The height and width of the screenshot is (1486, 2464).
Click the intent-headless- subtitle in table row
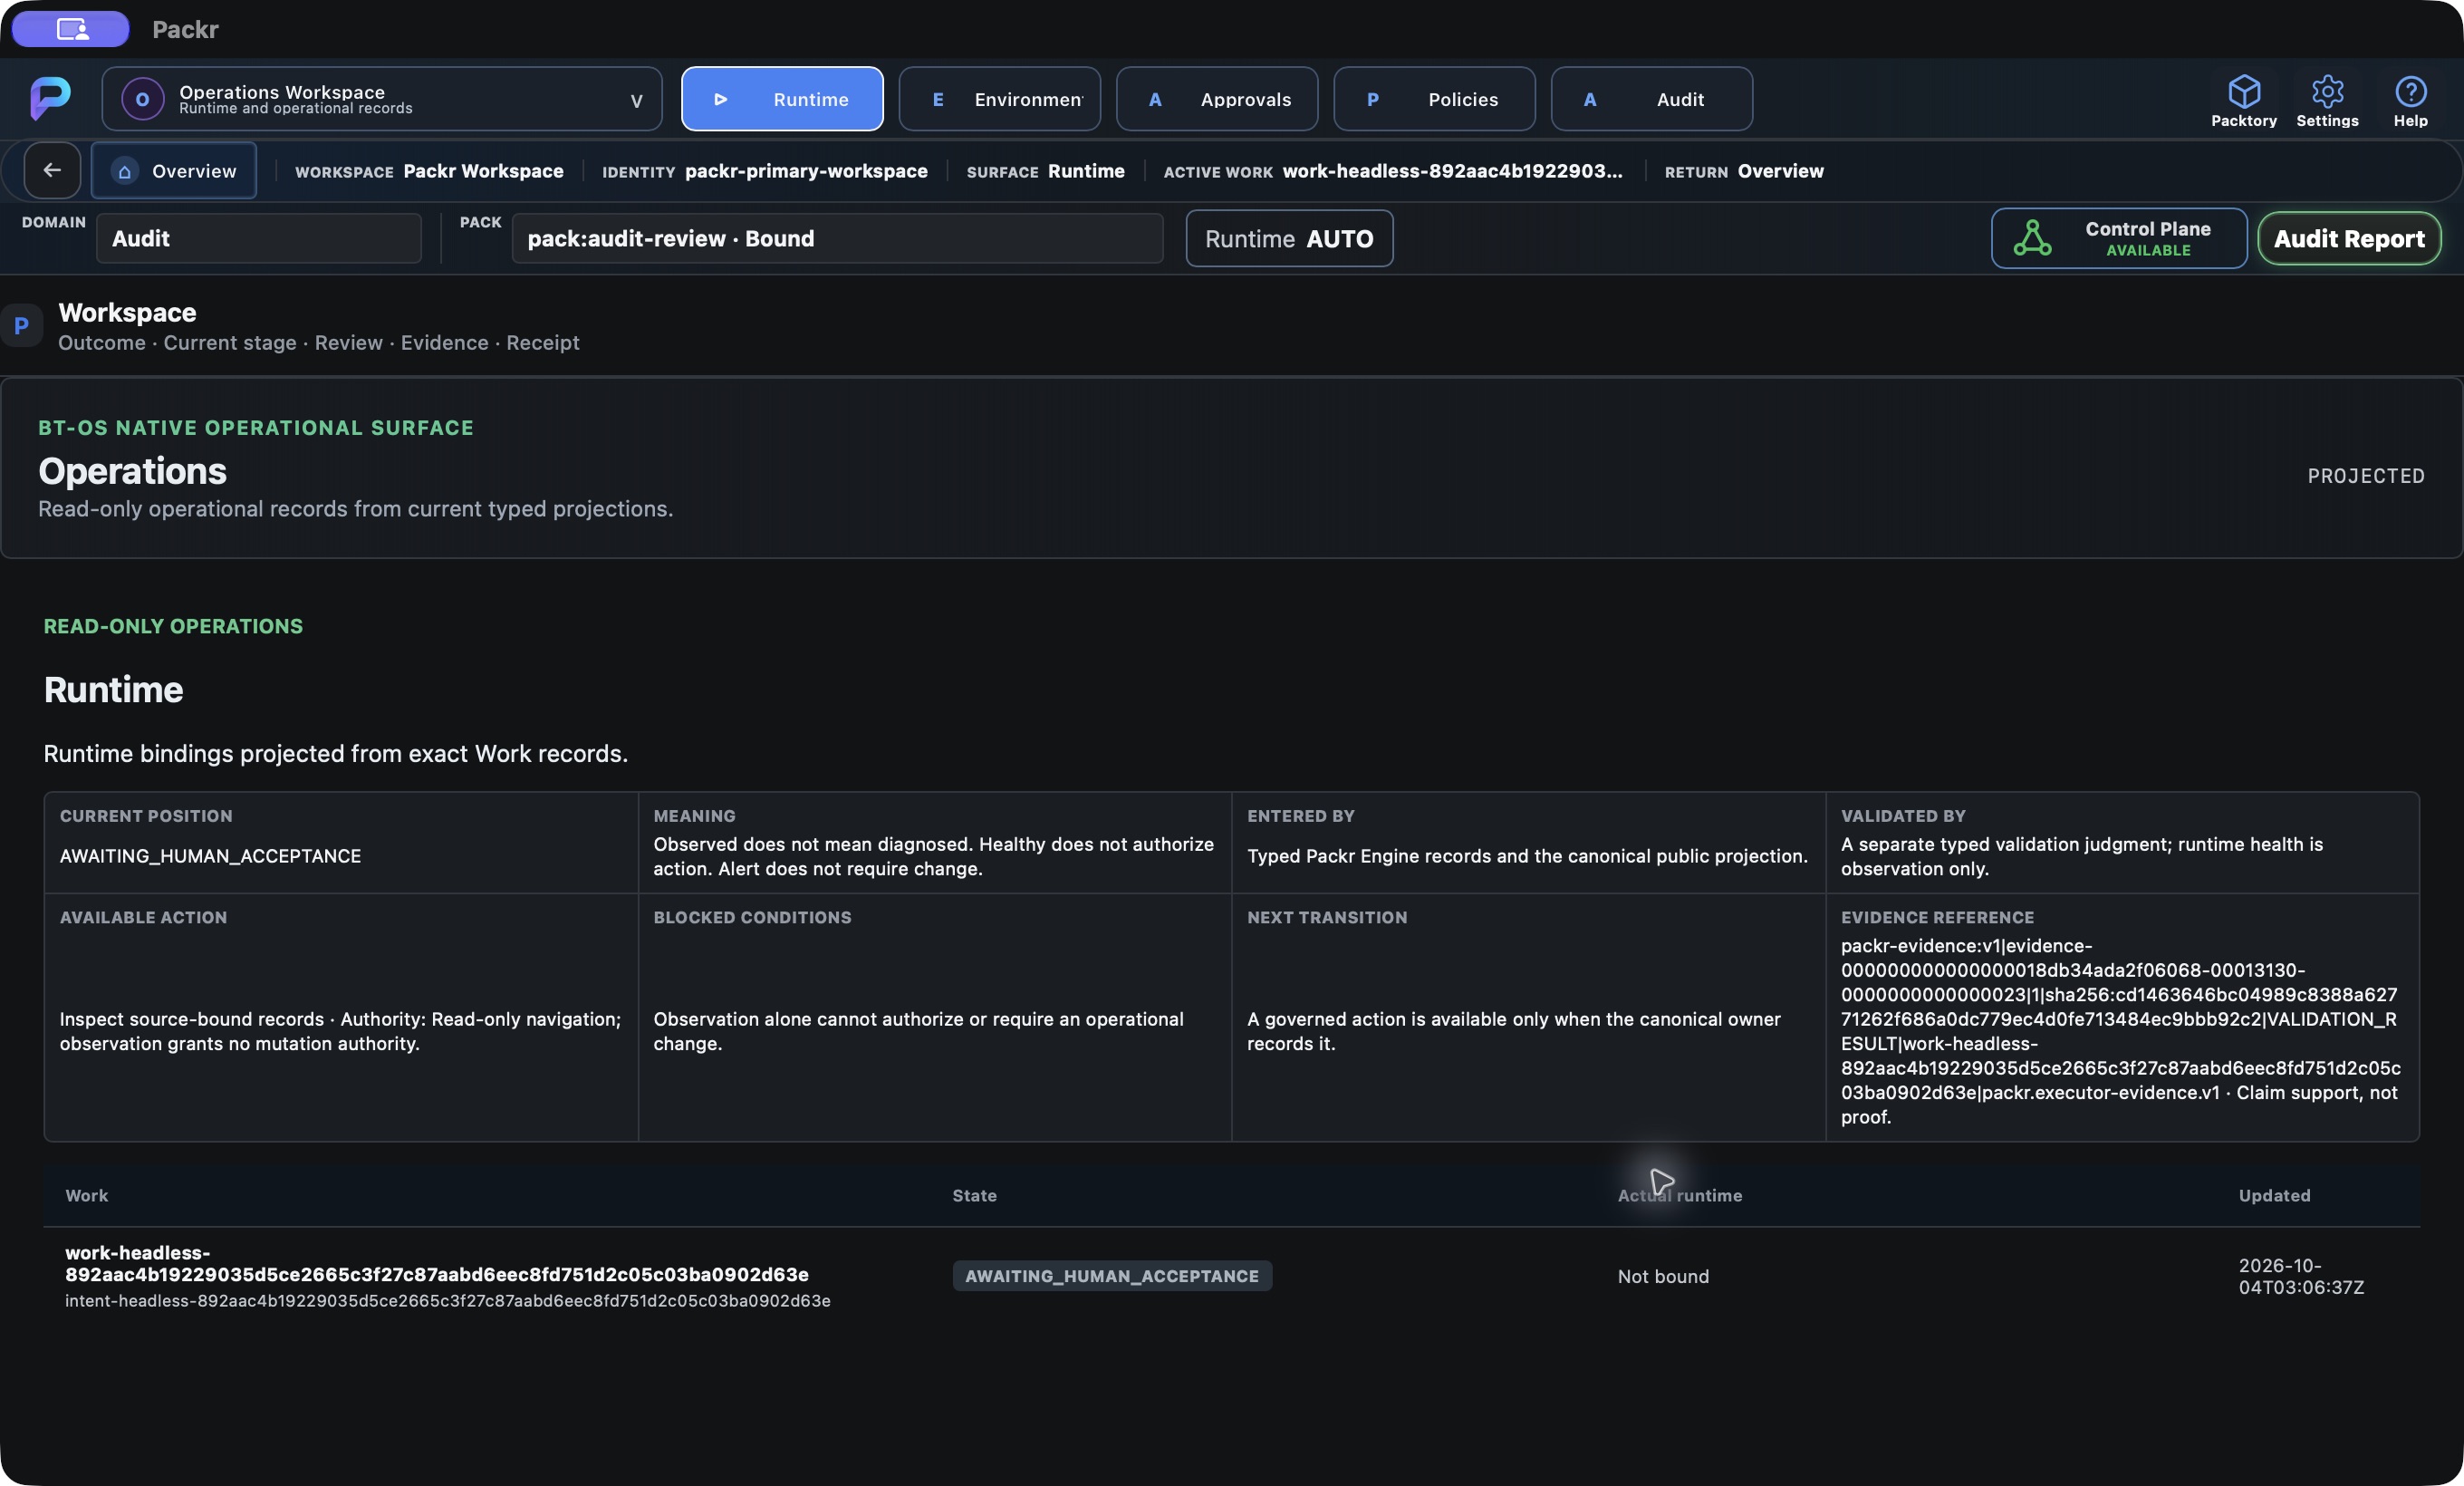pyautogui.click(x=448, y=1301)
